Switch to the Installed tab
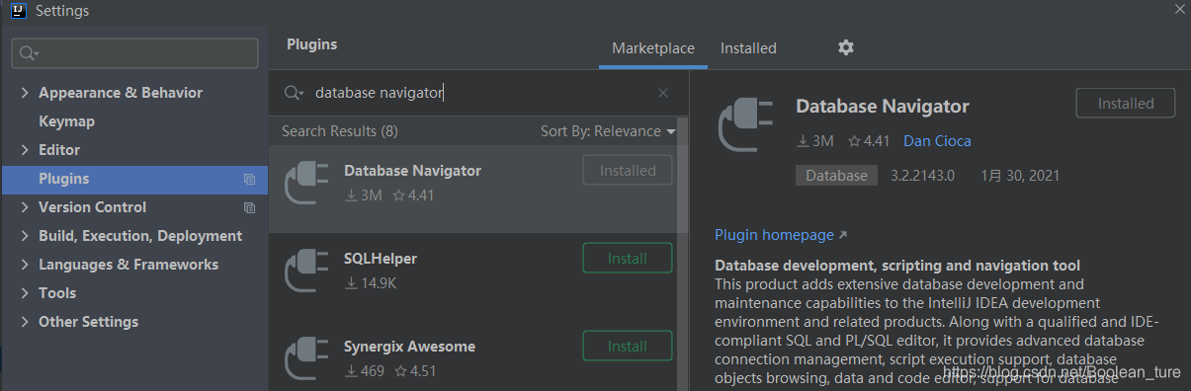This screenshot has width=1191, height=391. tap(748, 47)
